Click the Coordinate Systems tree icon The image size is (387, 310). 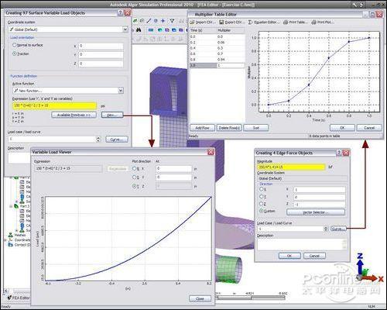[x=11, y=240]
